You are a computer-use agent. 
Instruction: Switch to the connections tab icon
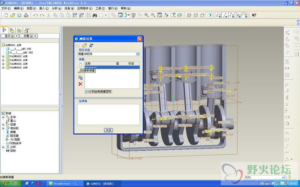(27, 30)
